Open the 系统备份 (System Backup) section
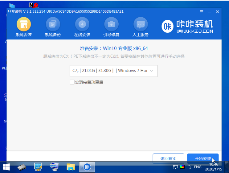Viewport: 229px width, 173px height. (53, 27)
